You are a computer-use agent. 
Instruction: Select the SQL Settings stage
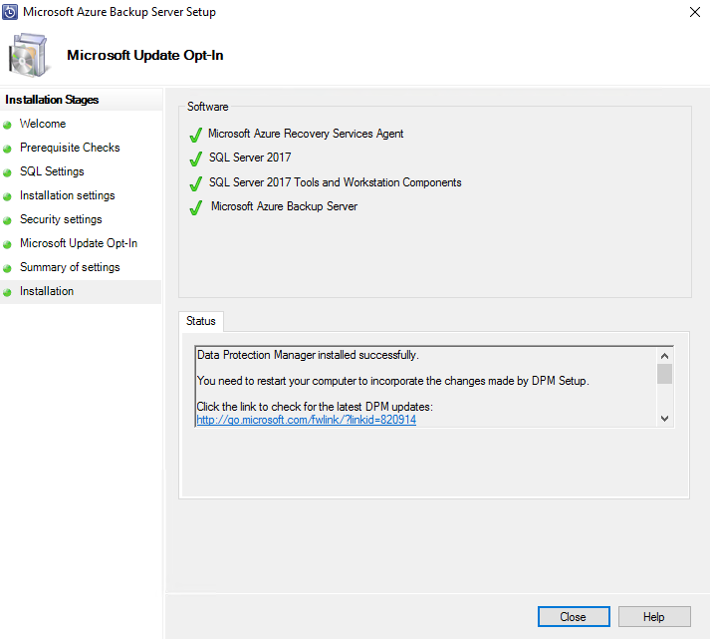pos(52,171)
